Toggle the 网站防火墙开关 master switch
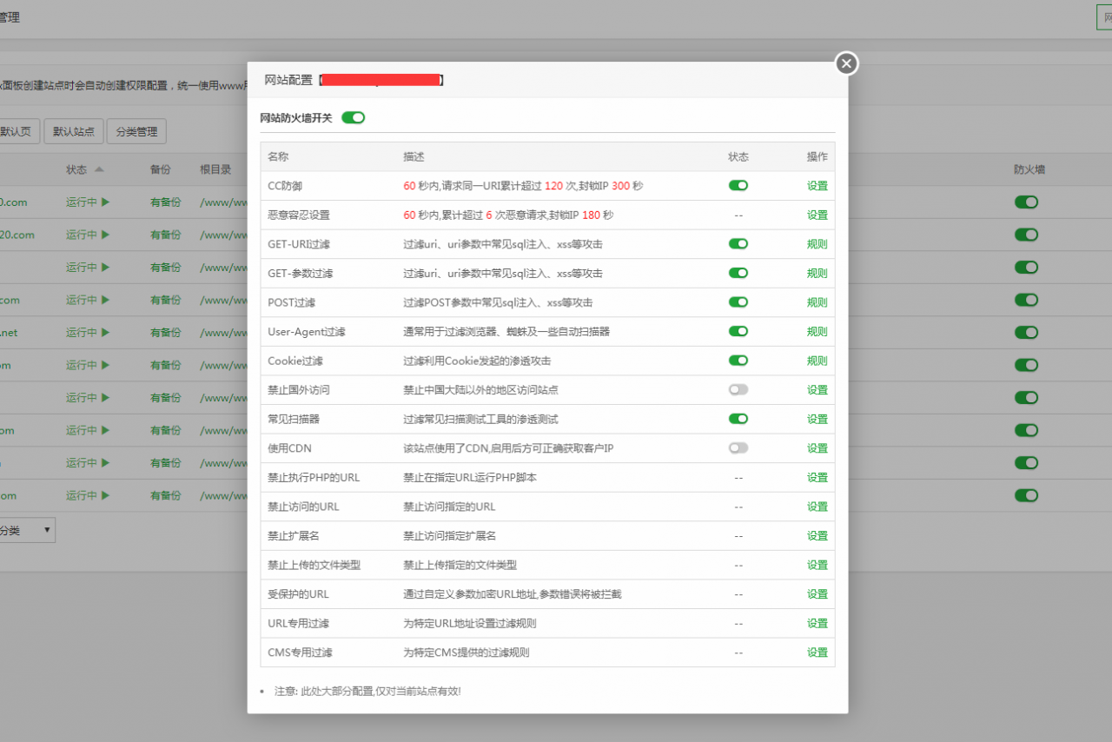1112x742 pixels. pyautogui.click(x=353, y=117)
